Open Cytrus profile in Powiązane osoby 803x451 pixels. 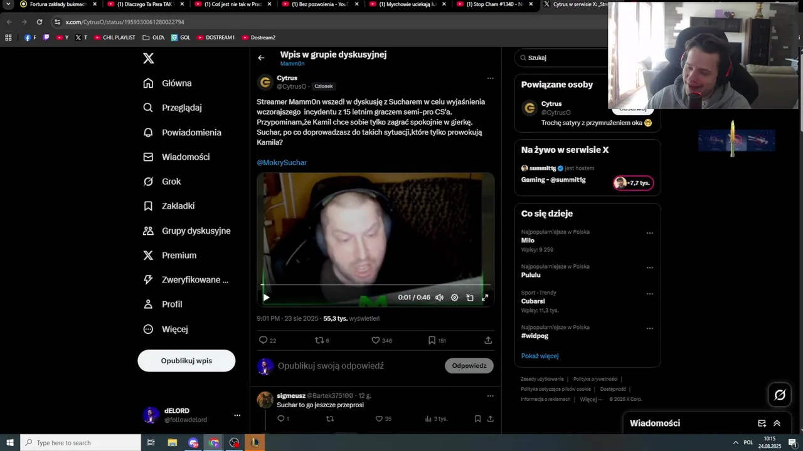[x=551, y=104]
